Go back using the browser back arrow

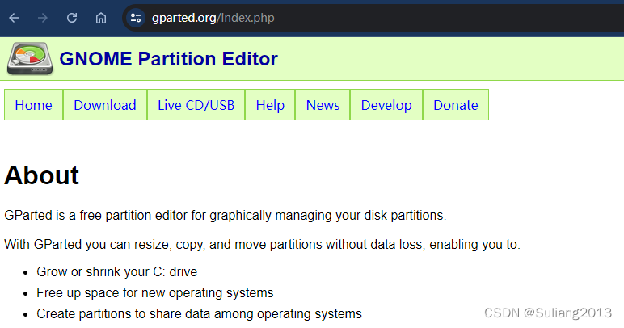coord(14,18)
